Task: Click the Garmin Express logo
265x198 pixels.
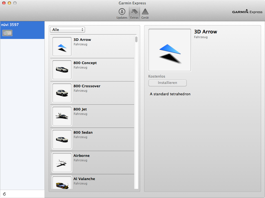Action: (x=247, y=12)
